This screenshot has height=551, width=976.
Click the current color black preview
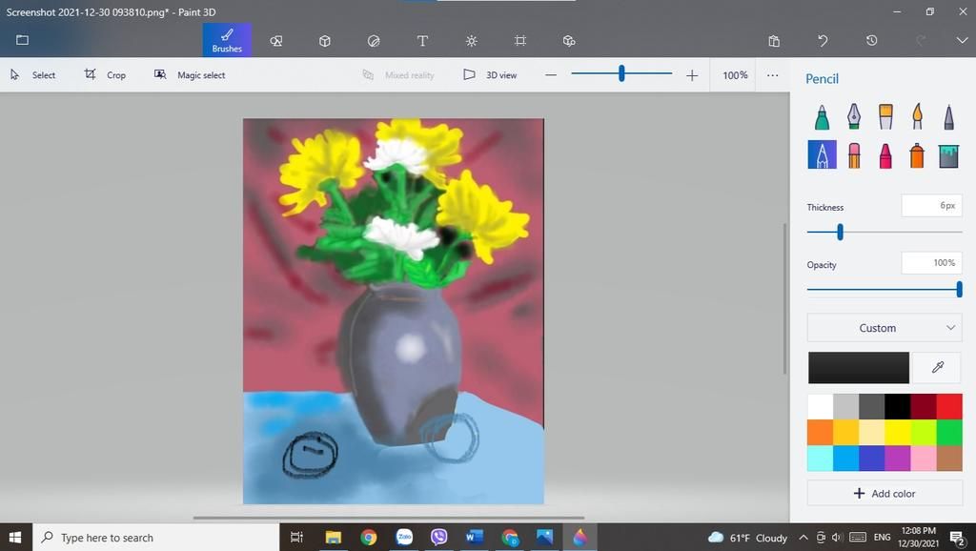pos(859,367)
